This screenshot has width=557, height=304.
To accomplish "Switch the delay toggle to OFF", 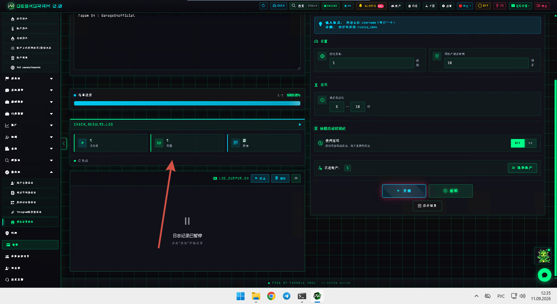I will [518, 143].
